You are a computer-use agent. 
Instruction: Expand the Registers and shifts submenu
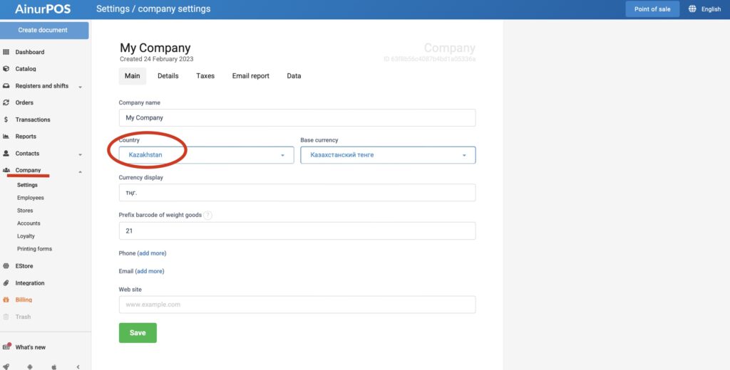(80, 87)
